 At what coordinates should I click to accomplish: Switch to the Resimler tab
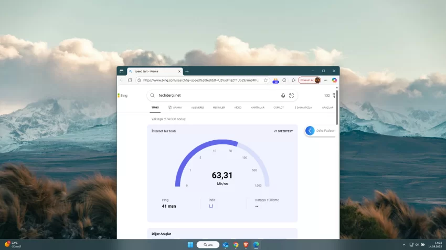click(x=219, y=107)
